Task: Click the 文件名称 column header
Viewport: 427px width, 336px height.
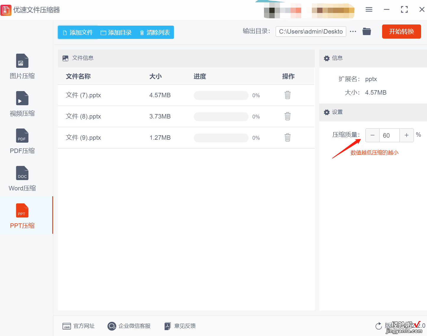Action: [78, 76]
